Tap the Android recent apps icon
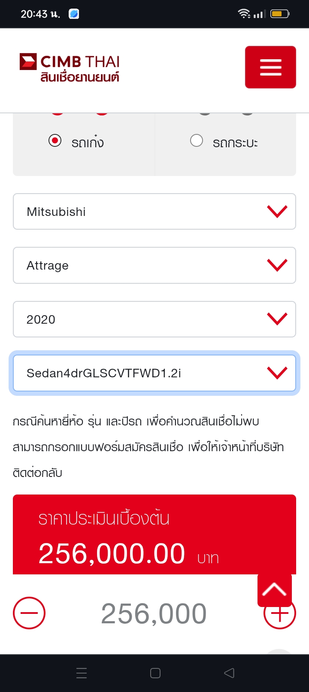Viewport: 309px width, 692px height. pos(82,673)
